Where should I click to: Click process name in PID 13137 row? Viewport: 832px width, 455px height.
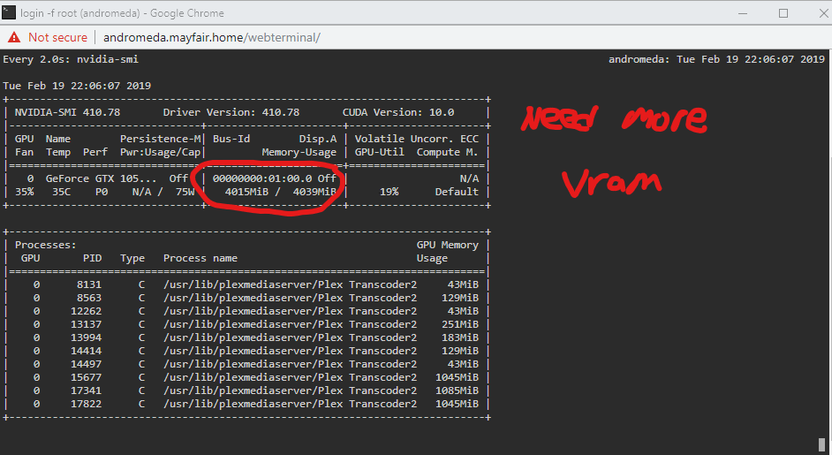click(290, 324)
